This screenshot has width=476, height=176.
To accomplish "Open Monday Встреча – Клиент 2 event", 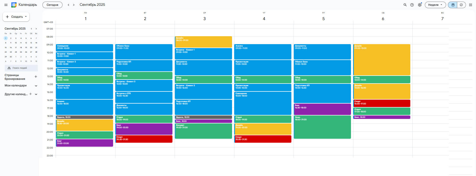I will [84, 64].
